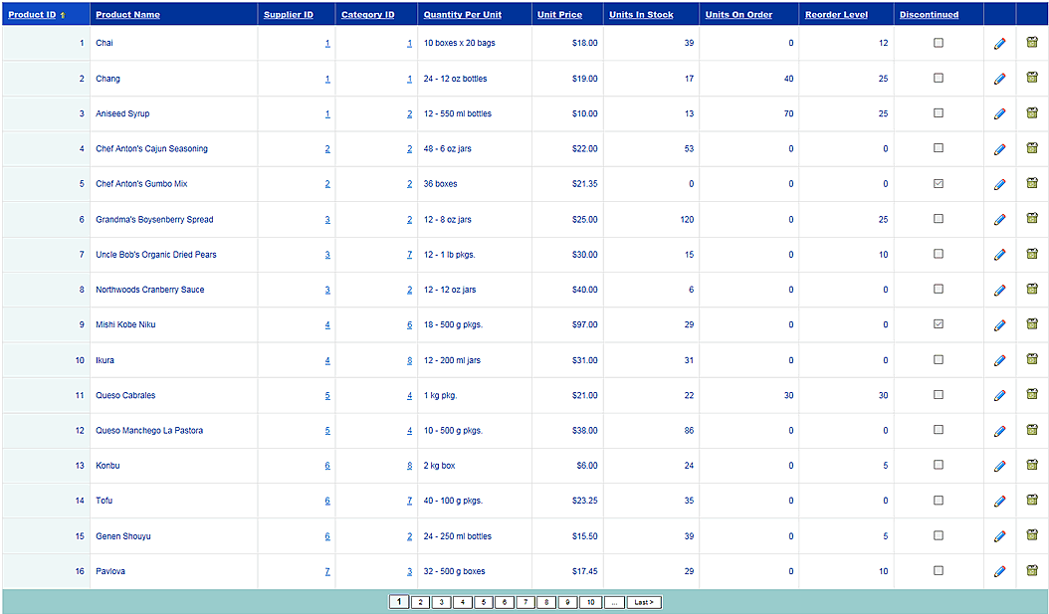This screenshot has width=1049, height=614.
Task: Sort table by Unit Price header
Action: (559, 15)
